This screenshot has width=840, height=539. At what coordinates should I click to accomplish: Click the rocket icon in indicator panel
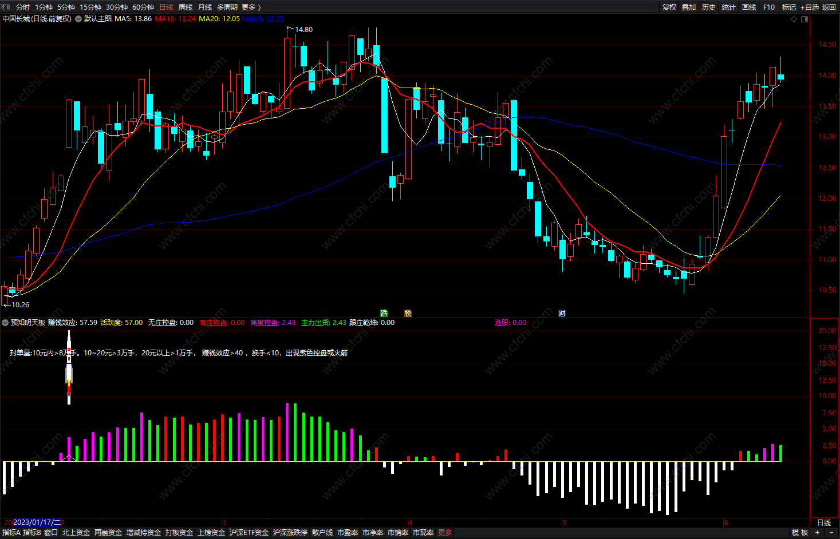click(x=69, y=366)
